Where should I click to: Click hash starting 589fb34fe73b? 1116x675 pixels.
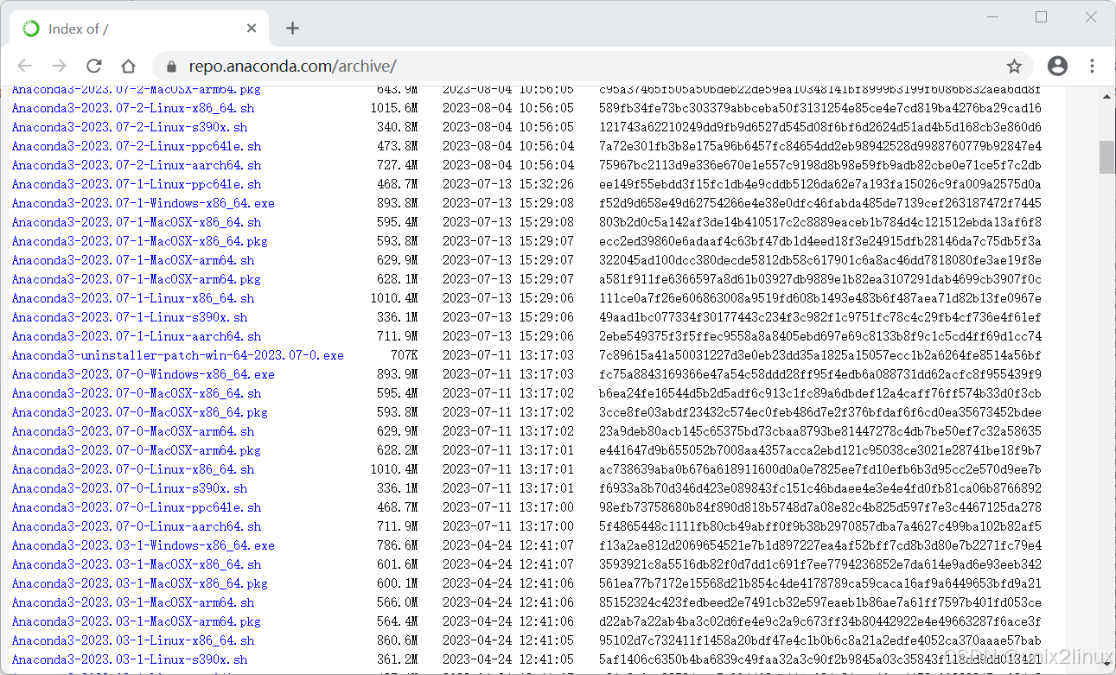click(820, 108)
